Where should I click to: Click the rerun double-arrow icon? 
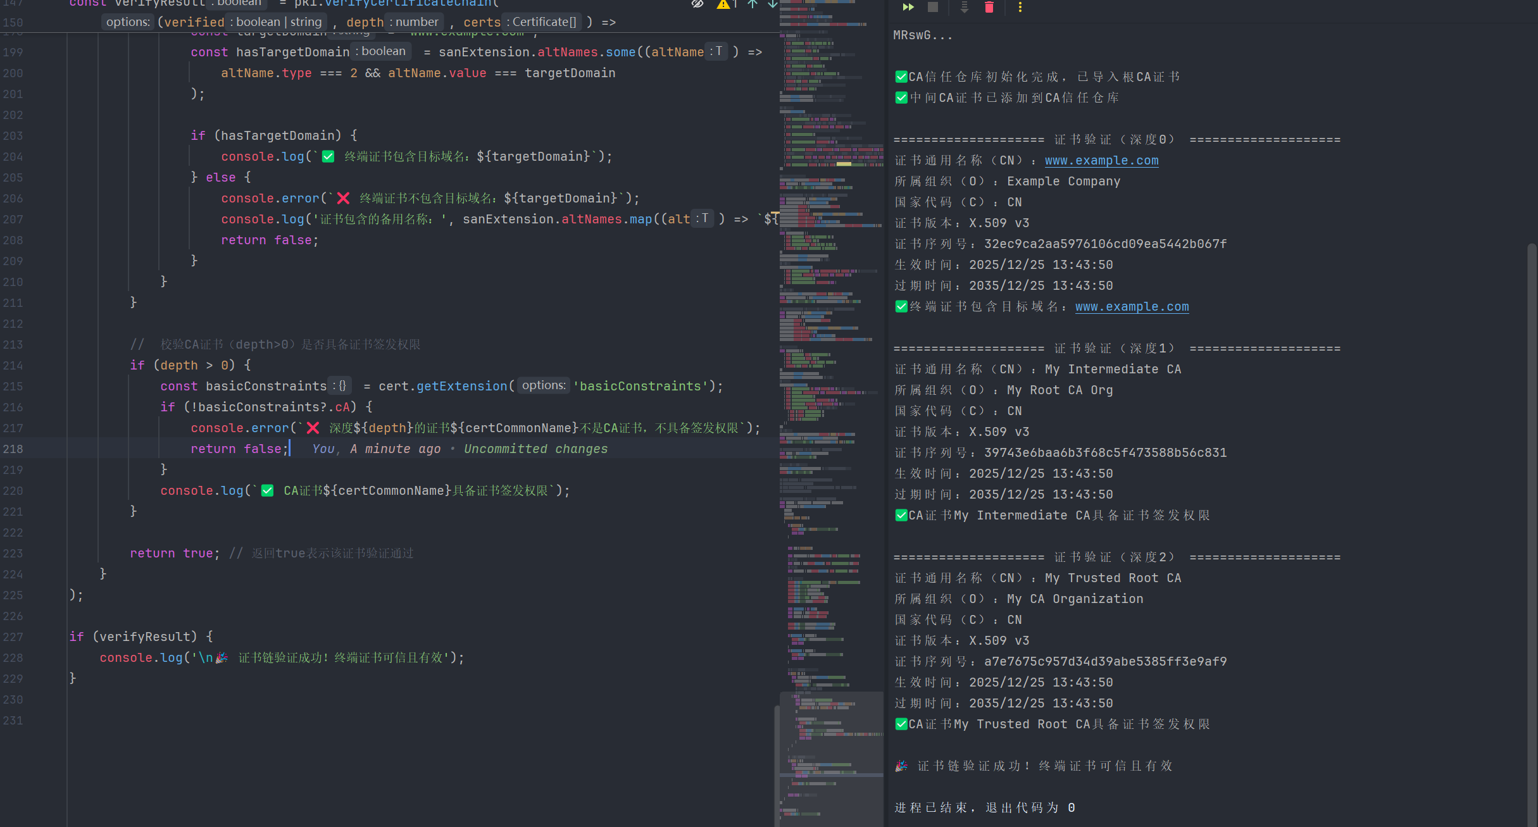coord(908,7)
